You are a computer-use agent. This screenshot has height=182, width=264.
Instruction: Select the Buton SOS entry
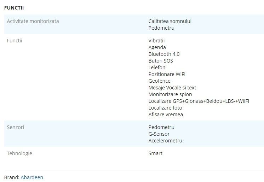[x=161, y=61]
